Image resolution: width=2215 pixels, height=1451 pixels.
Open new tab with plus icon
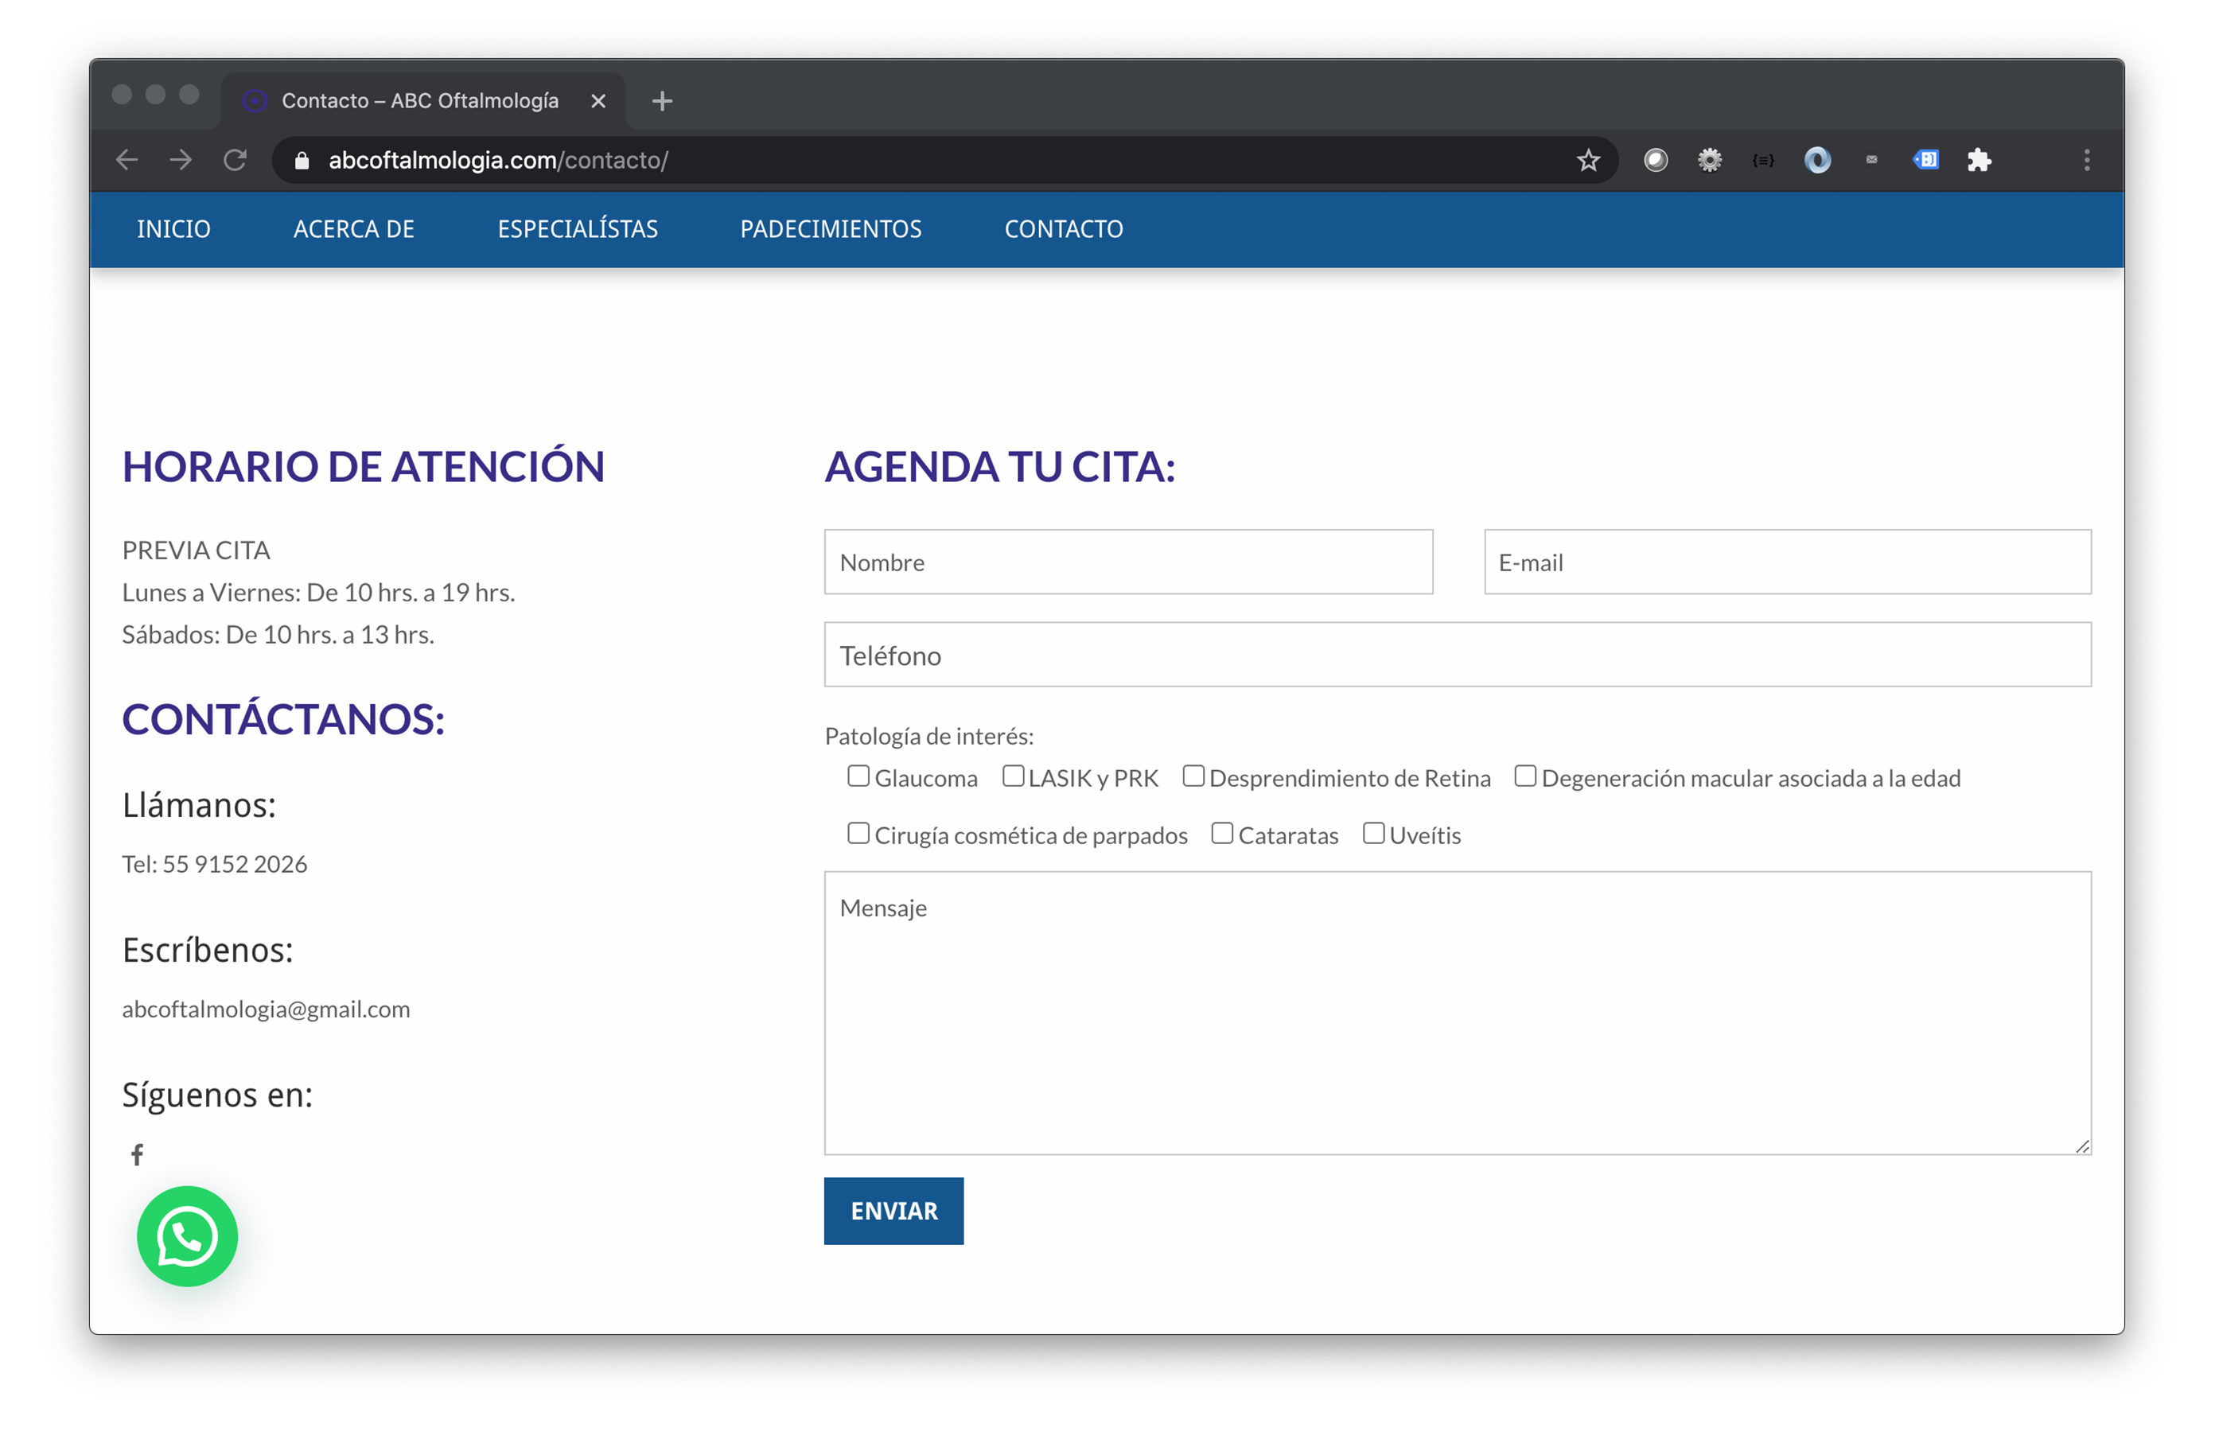[662, 100]
